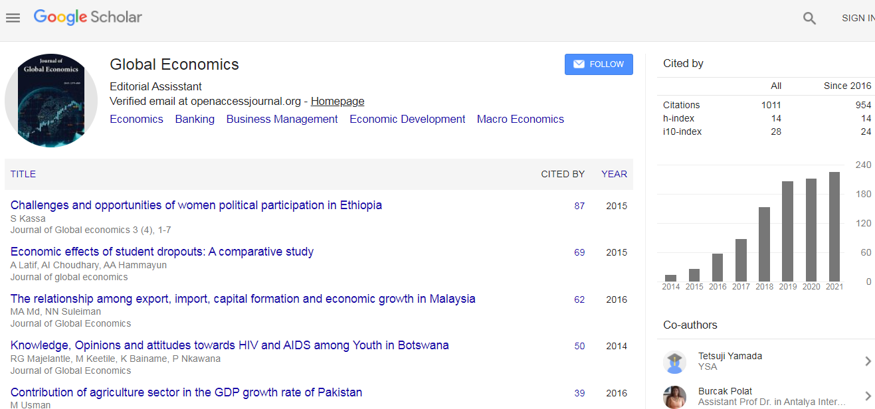
Task: Click the total citations value 1011
Action: click(771, 105)
